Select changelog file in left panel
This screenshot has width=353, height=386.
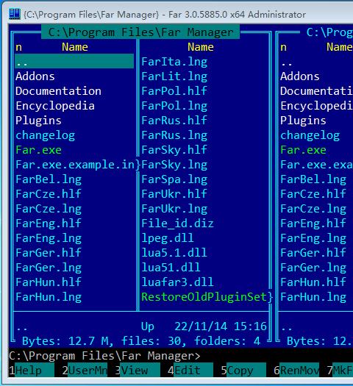[x=46, y=135]
